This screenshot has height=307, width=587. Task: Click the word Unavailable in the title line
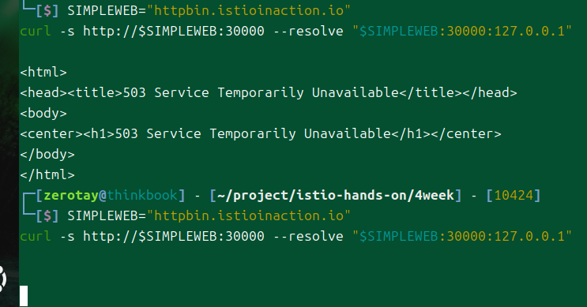[x=356, y=92]
